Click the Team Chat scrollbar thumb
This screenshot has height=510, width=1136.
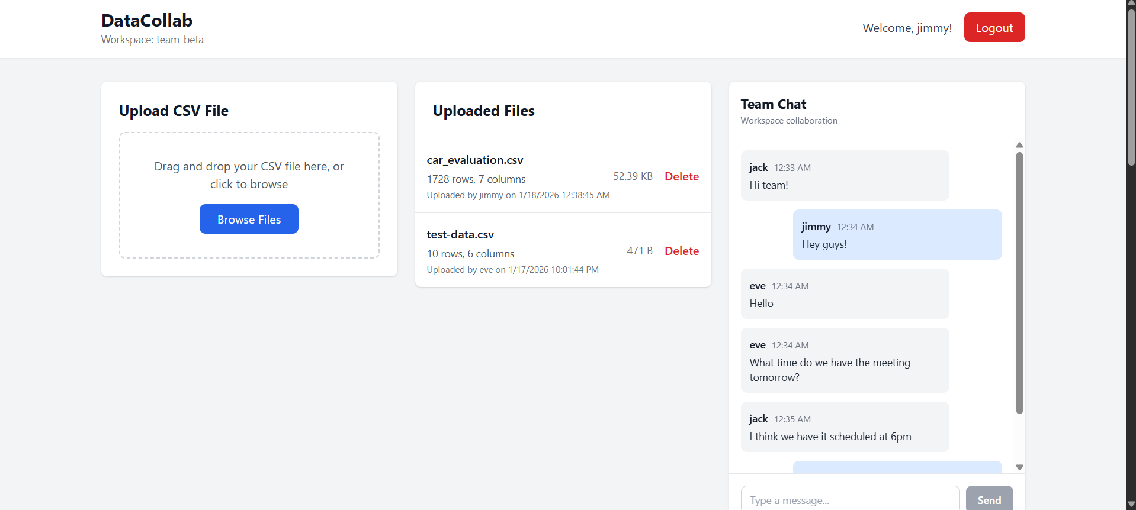point(1019,284)
